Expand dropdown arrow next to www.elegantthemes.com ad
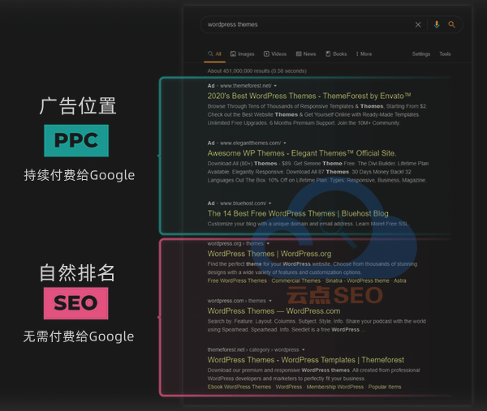The width and height of the screenshot is (487, 411). pos(285,143)
